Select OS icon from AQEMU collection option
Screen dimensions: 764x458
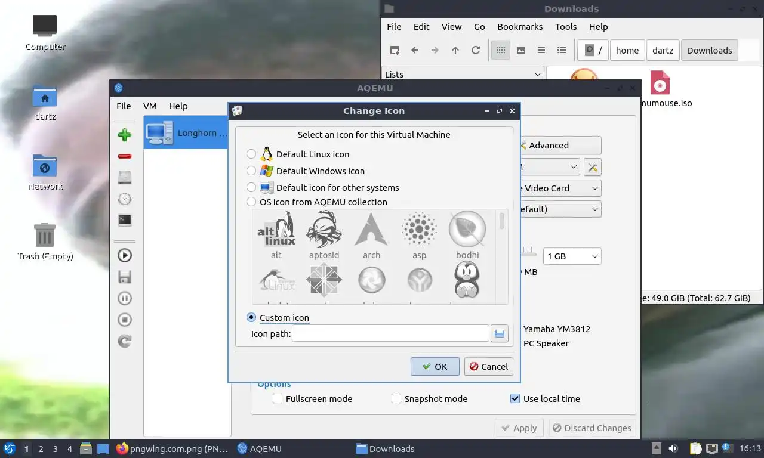[251, 202]
